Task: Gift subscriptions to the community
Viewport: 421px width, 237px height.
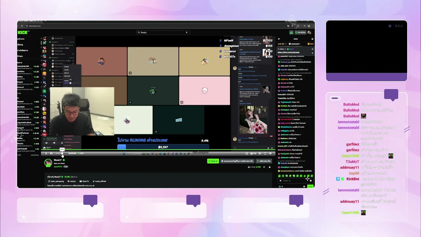Action: point(237,161)
